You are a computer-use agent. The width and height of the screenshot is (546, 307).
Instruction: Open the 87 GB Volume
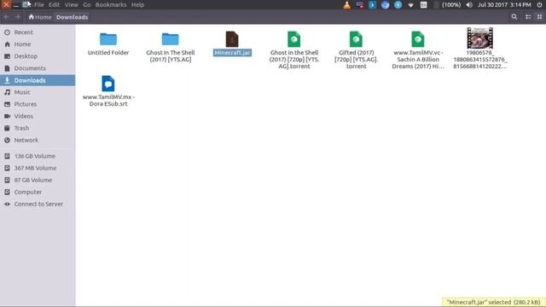pyautogui.click(x=38, y=180)
